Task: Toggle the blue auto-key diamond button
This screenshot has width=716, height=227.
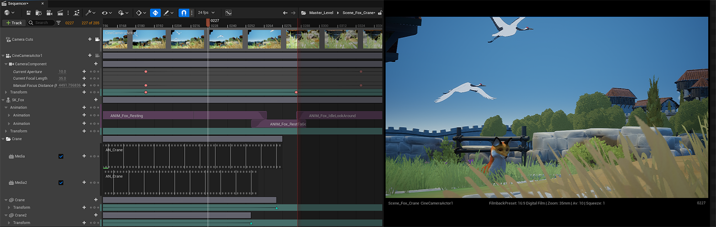Action: click(155, 13)
